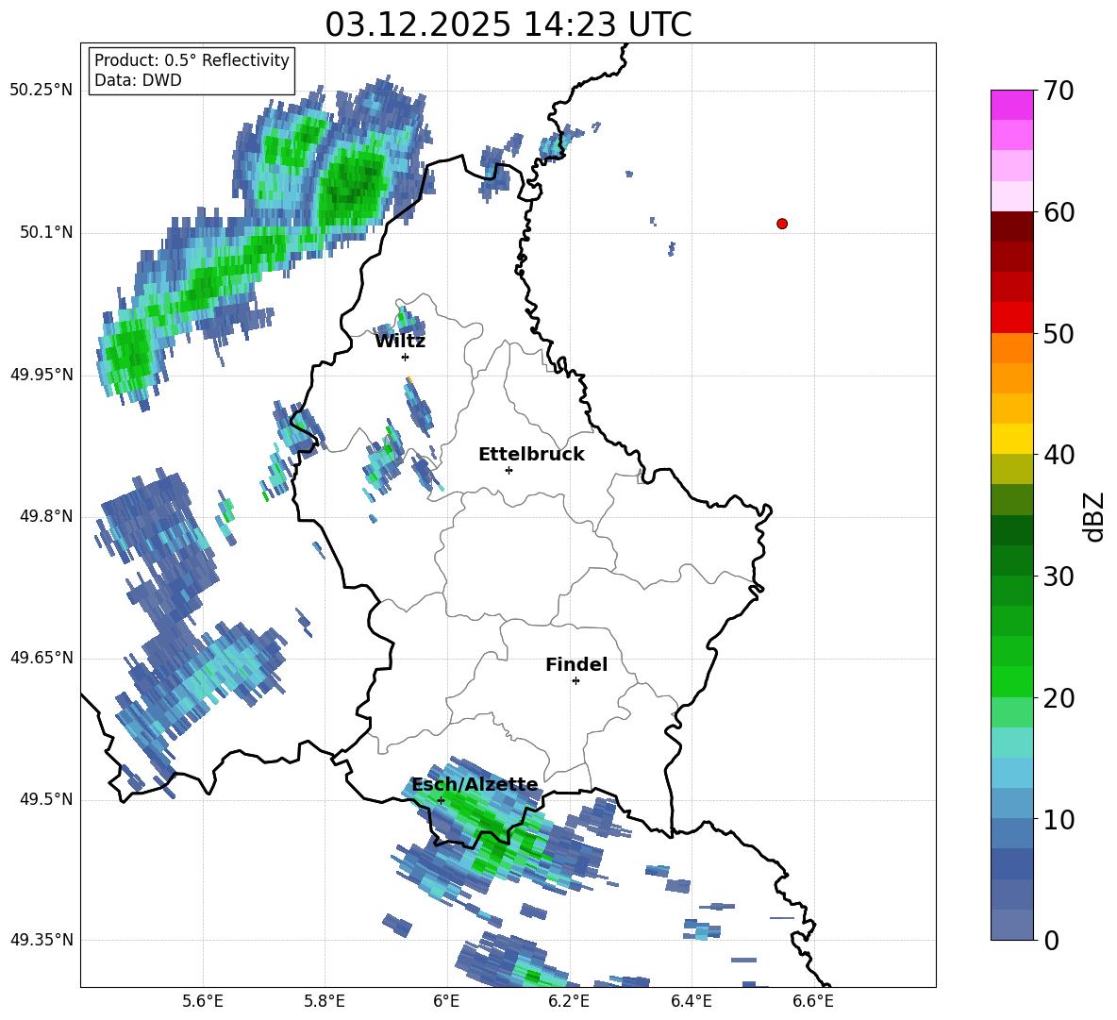Click the Wiltz station cross marker
Screen dimensions: 1117x1020
click(406, 357)
